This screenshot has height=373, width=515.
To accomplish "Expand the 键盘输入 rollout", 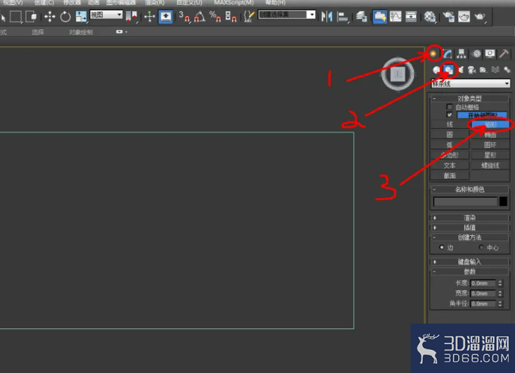I will pos(470,262).
